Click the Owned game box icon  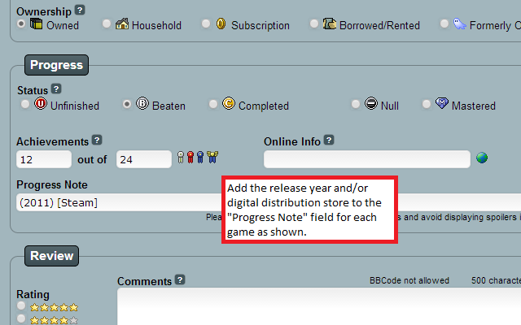[x=36, y=24]
